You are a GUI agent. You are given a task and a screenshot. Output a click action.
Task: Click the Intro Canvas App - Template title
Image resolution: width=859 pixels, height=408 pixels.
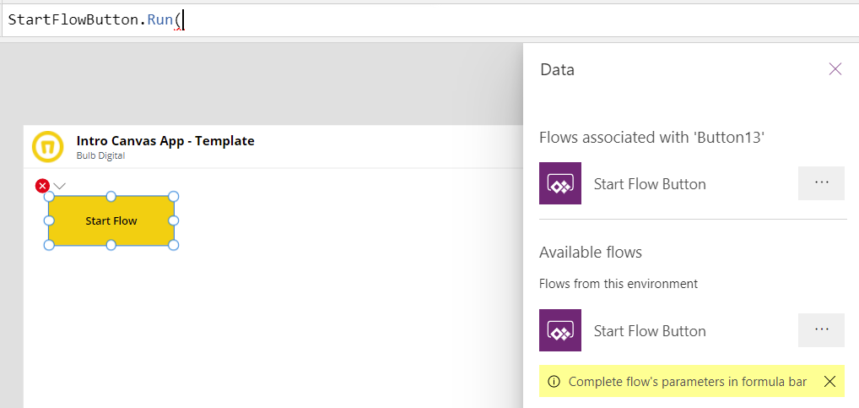click(165, 141)
